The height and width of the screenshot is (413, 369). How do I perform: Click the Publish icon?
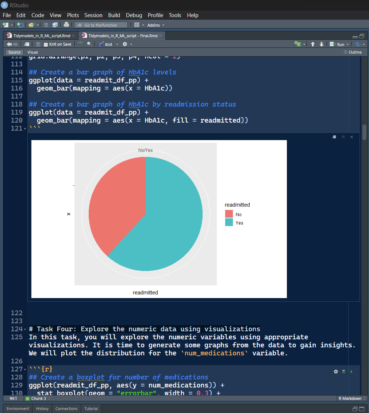(x=358, y=44)
